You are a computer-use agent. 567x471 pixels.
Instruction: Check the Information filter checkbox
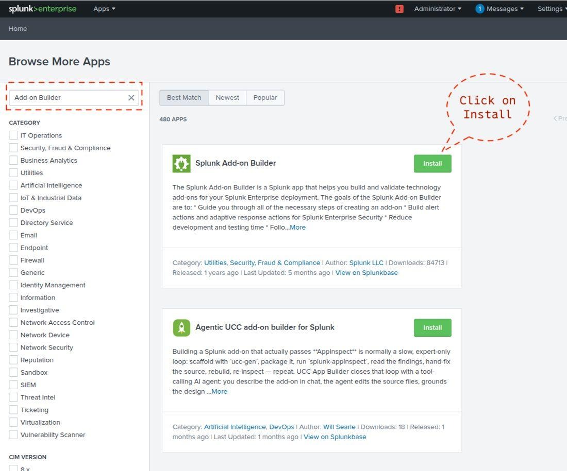(13, 297)
